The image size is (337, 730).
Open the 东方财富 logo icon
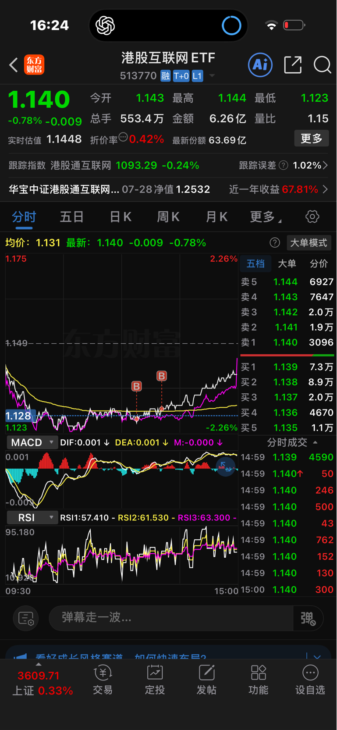tap(34, 65)
